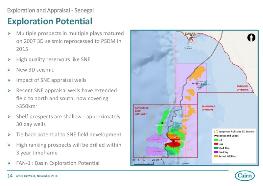Click the 'Prospects and Leads' legend title
263x186 pixels.
pos(226,136)
